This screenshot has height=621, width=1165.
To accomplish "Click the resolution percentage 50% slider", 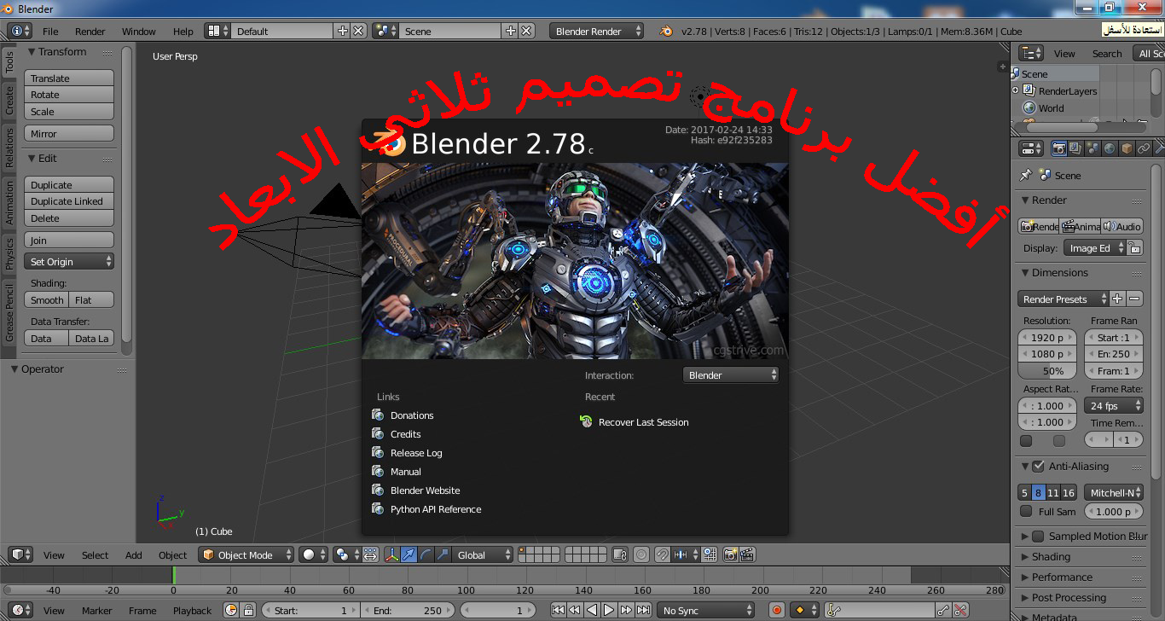I will click(x=1047, y=370).
